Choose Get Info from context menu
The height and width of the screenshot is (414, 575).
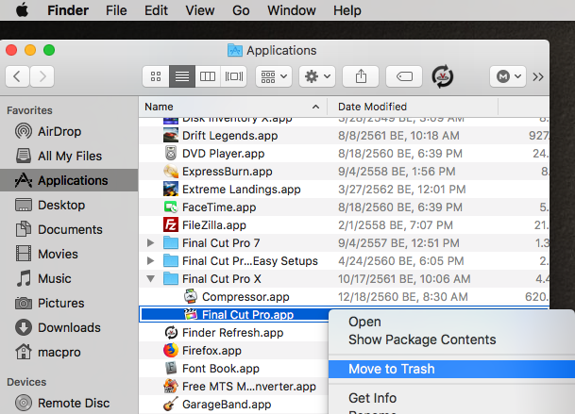pos(451,398)
